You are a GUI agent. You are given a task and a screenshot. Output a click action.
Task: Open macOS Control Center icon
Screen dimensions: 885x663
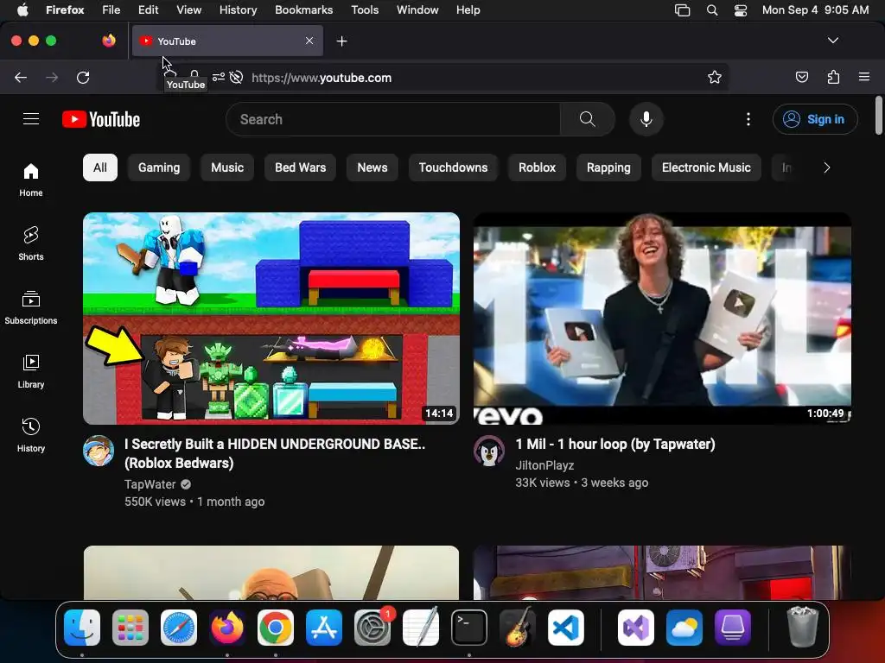click(741, 10)
